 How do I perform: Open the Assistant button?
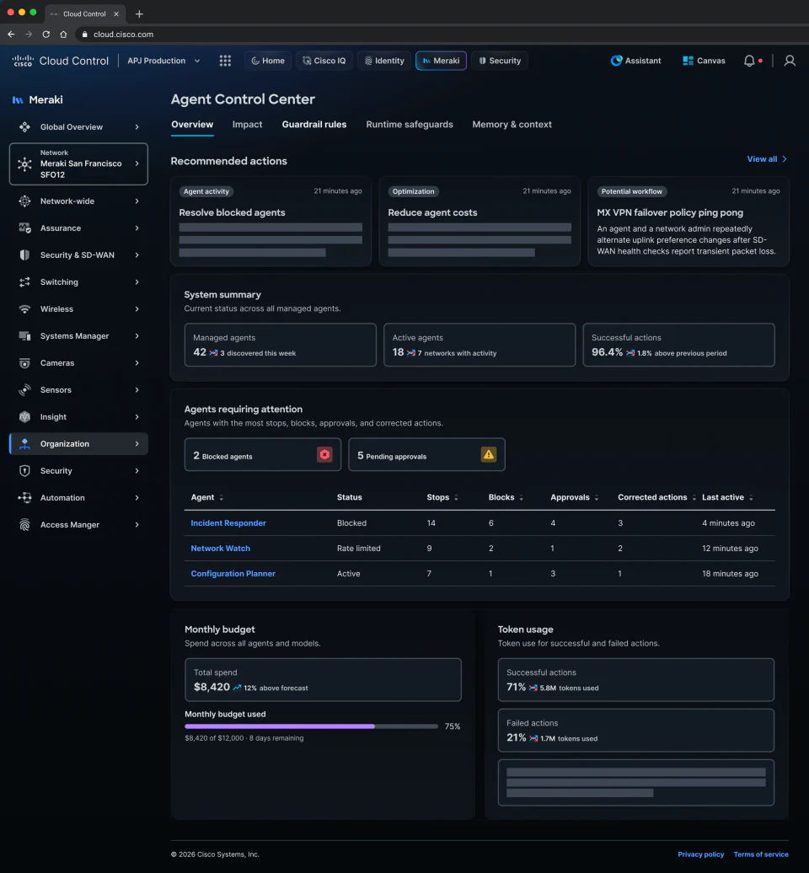(x=636, y=61)
